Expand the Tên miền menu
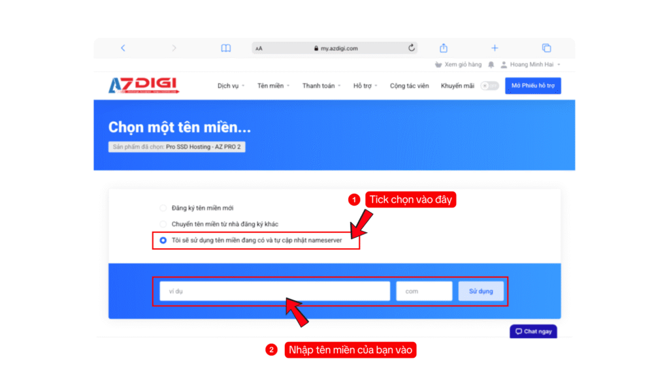The image size is (669, 376). point(273,86)
